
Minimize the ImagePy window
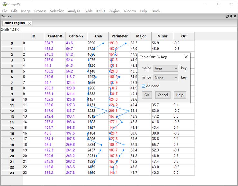pos(207,4)
